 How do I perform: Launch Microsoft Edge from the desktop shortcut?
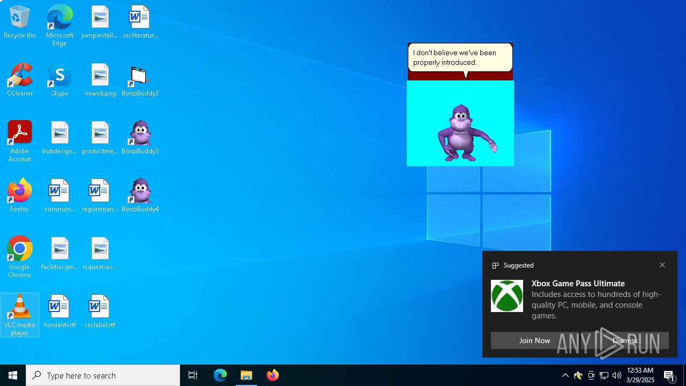point(59,25)
